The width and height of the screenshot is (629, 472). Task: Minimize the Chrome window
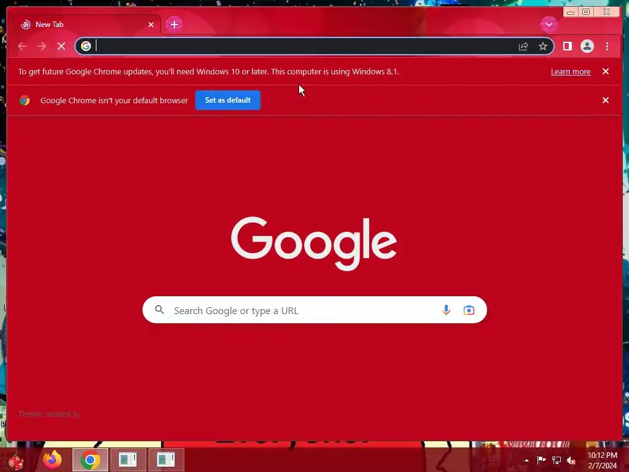[x=571, y=12]
